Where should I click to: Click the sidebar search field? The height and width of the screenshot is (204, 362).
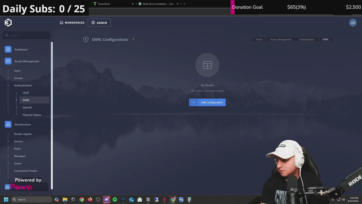click(x=27, y=35)
